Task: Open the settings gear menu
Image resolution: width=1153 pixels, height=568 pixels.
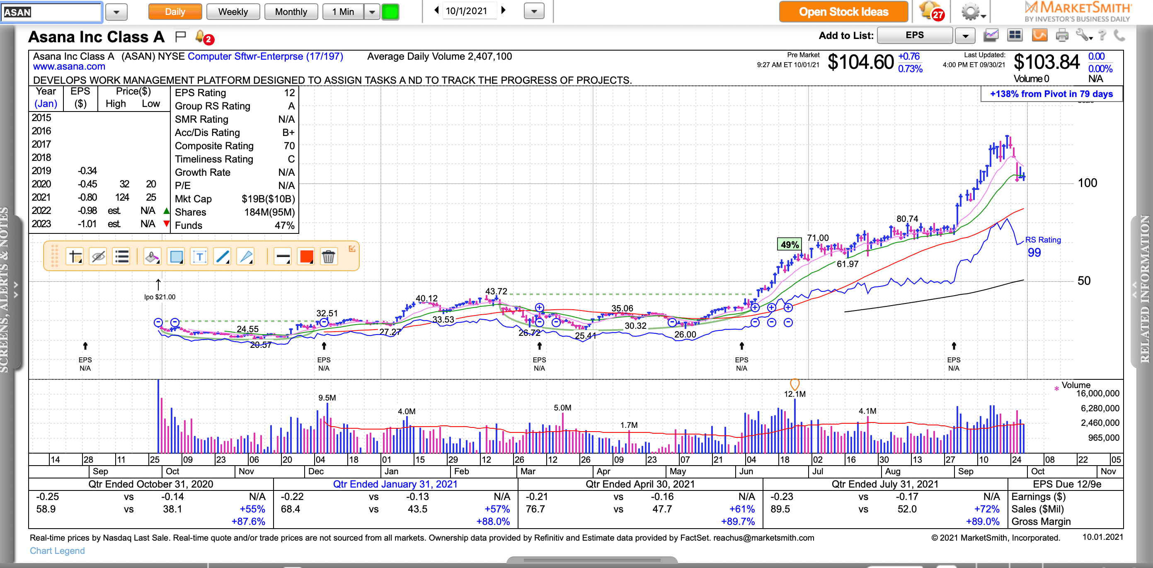Action: click(973, 12)
